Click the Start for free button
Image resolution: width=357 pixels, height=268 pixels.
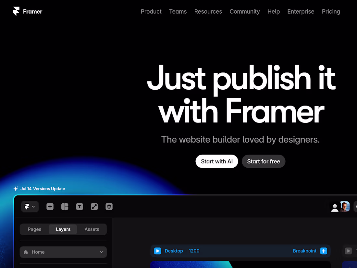click(264, 161)
